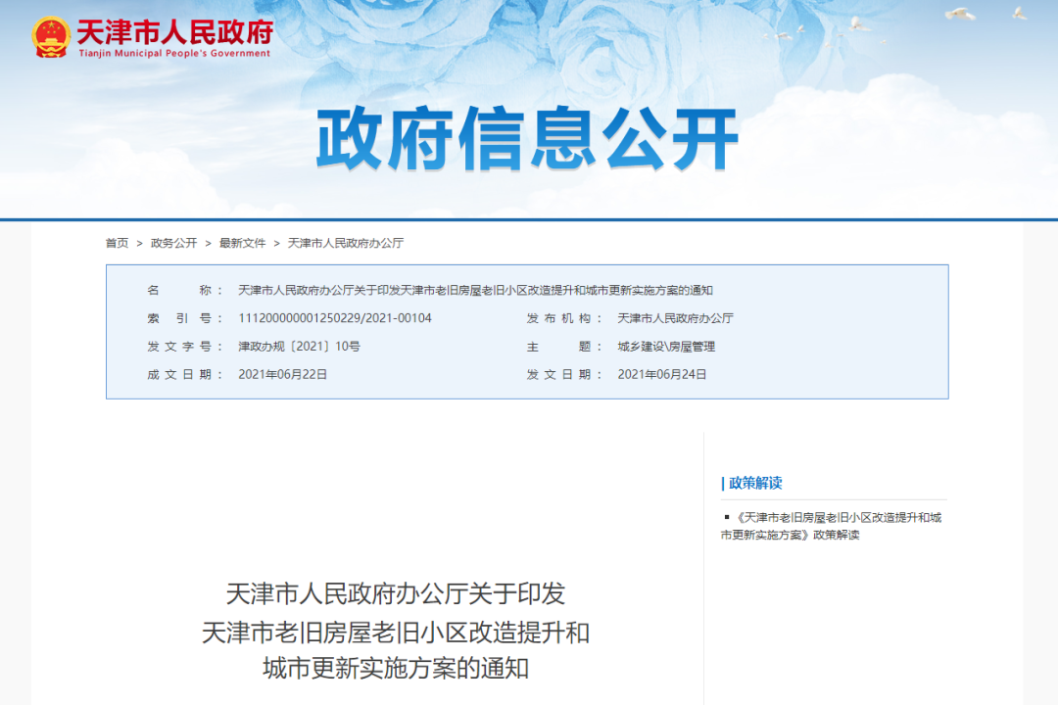Click the index number 11120000000125O229/2021-00104
The height and width of the screenshot is (705, 1058).
click(x=335, y=318)
